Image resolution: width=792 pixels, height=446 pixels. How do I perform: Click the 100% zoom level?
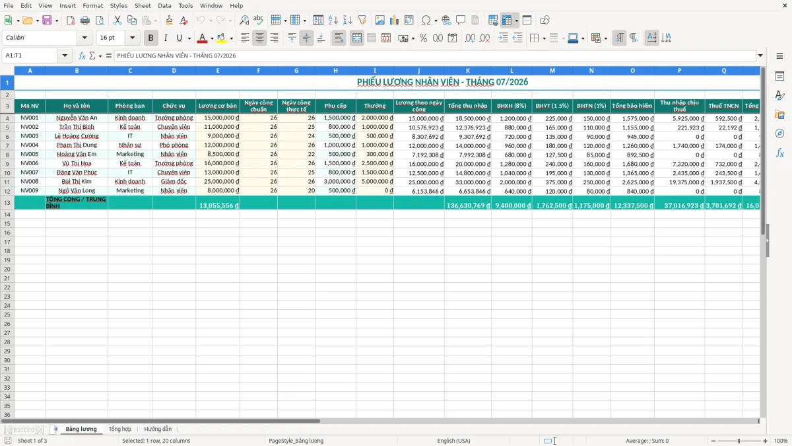point(780,441)
